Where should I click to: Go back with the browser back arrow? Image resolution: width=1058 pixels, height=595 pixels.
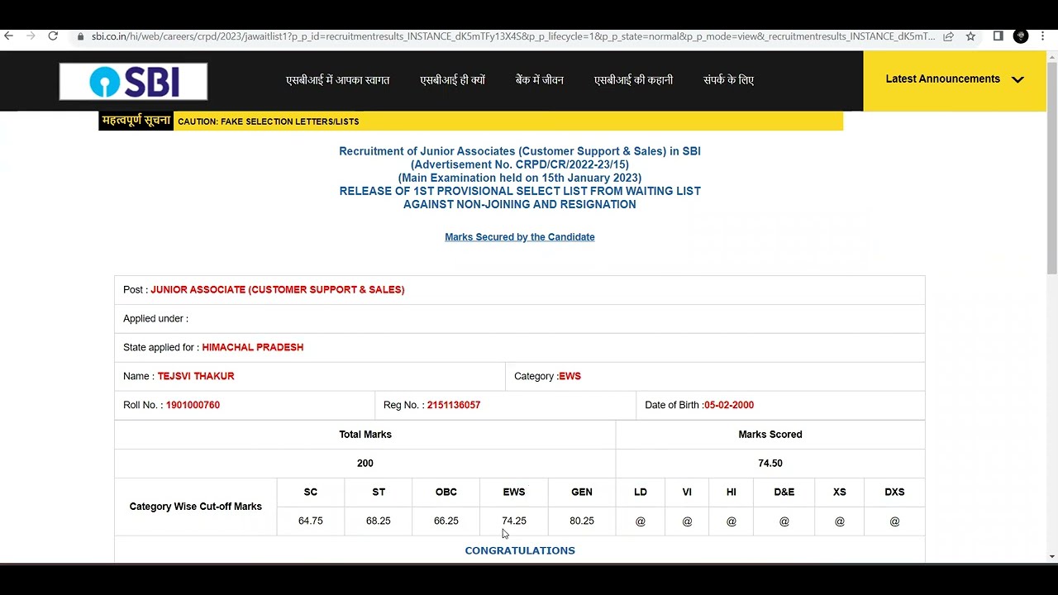(x=8, y=36)
